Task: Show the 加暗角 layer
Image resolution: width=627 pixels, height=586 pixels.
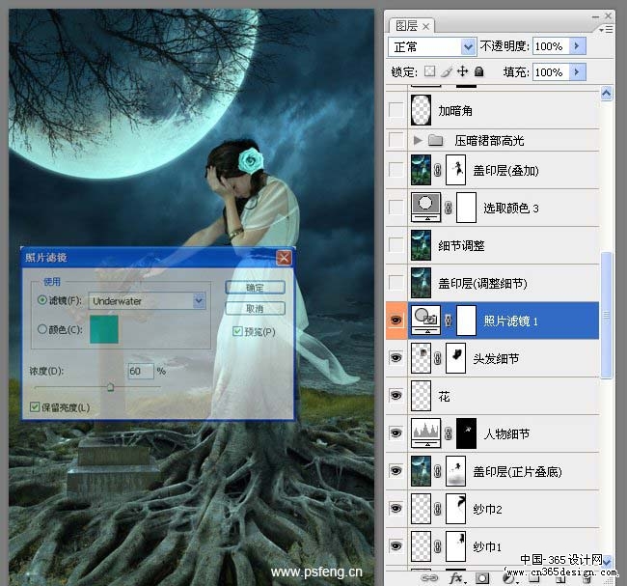Action: click(396, 110)
